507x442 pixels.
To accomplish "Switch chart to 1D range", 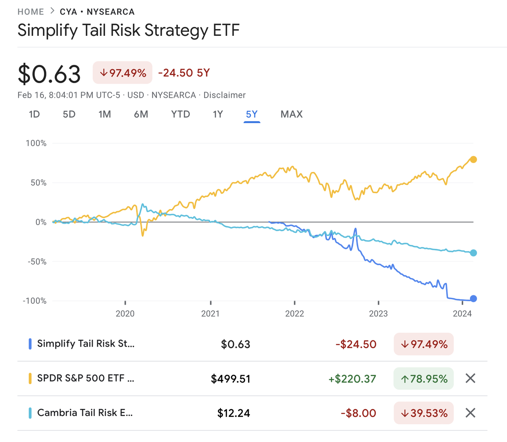I will tap(34, 114).
